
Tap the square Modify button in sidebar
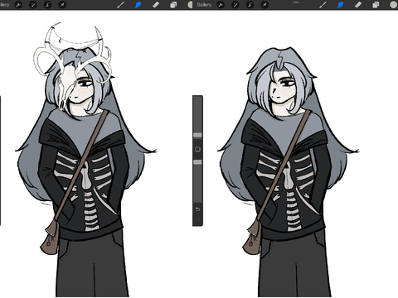pyautogui.click(x=197, y=149)
